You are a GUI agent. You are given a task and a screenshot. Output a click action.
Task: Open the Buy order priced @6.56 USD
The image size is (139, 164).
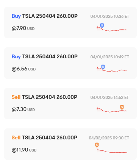[x=70, y=63]
